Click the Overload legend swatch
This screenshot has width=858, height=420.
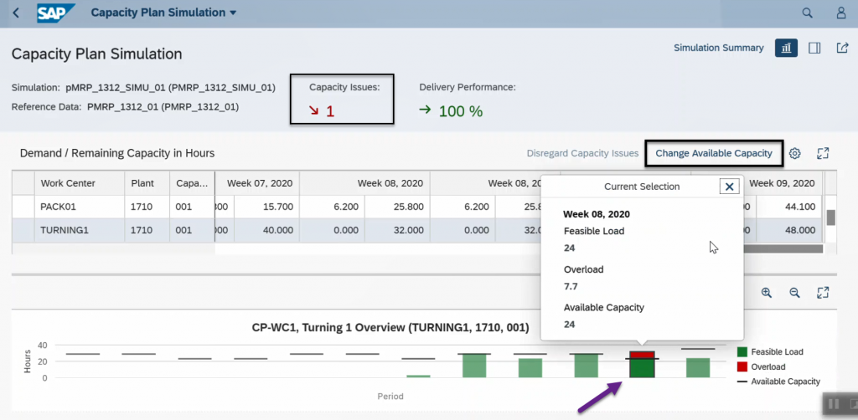click(742, 367)
